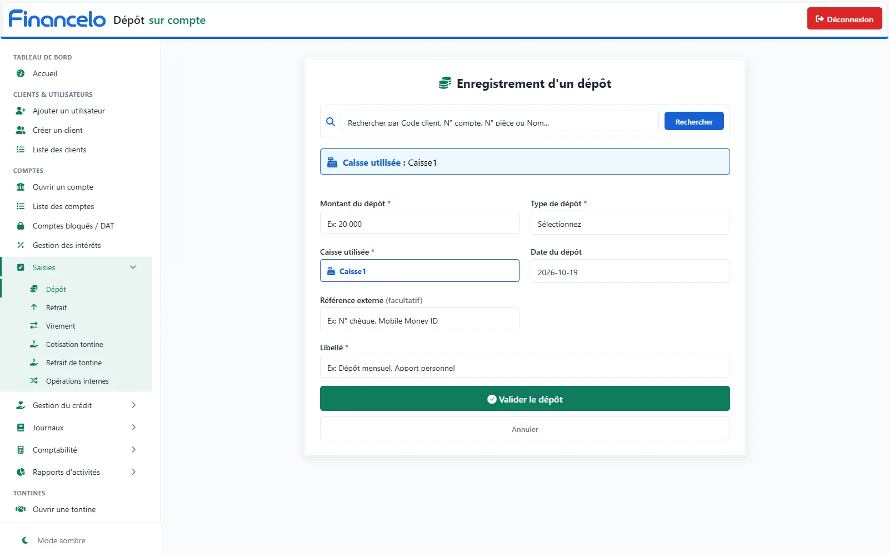This screenshot has height=556, width=889.
Task: Click the Opérations internes shuffle icon
Action: [34, 381]
